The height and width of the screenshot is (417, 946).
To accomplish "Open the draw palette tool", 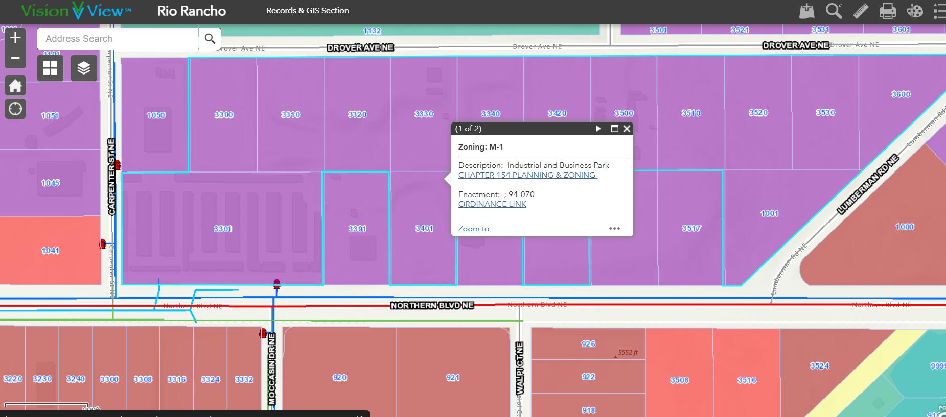I will [x=914, y=11].
